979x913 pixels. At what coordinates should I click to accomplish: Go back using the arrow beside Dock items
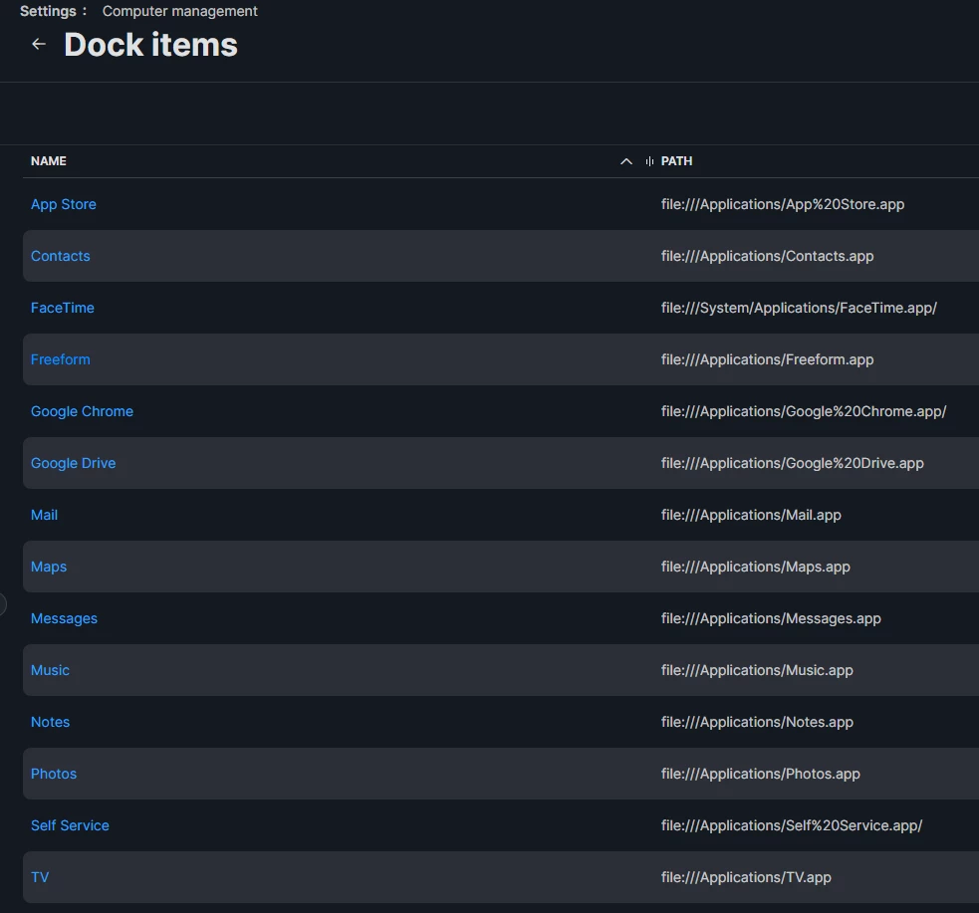pos(39,45)
